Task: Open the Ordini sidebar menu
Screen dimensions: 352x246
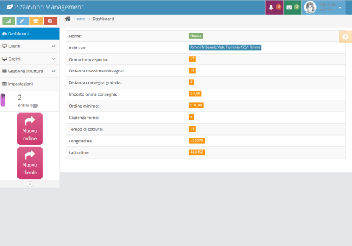Action: tap(30, 59)
